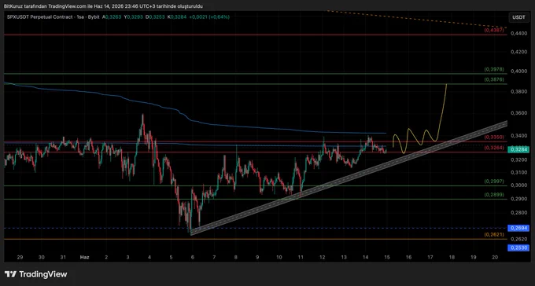535x286 pixels.
Task: Click date 14 on the time axis
Action: click(x=365, y=258)
